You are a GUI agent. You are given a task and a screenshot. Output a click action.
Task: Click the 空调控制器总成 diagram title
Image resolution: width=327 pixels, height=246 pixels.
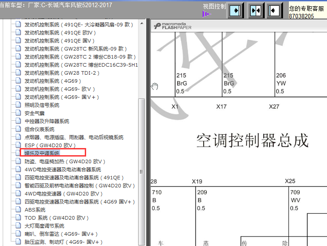tap(253, 140)
